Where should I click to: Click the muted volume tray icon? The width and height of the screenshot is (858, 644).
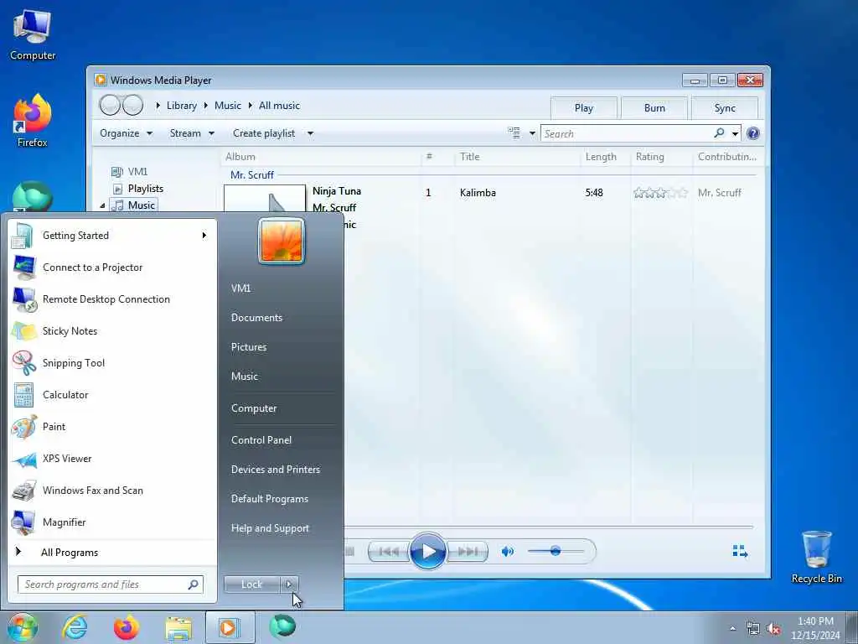pyautogui.click(x=773, y=628)
